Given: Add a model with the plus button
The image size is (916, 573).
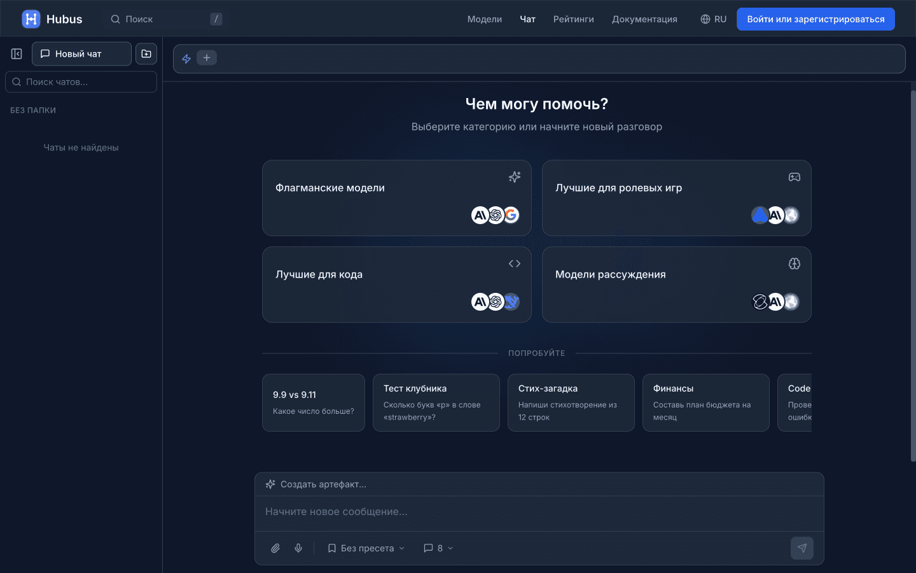Looking at the screenshot, I should [x=207, y=58].
